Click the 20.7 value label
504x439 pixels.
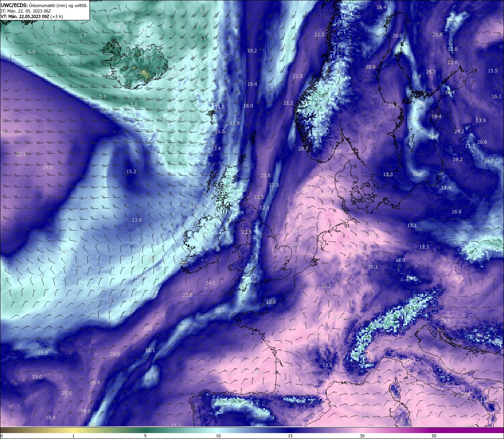[303, 148]
